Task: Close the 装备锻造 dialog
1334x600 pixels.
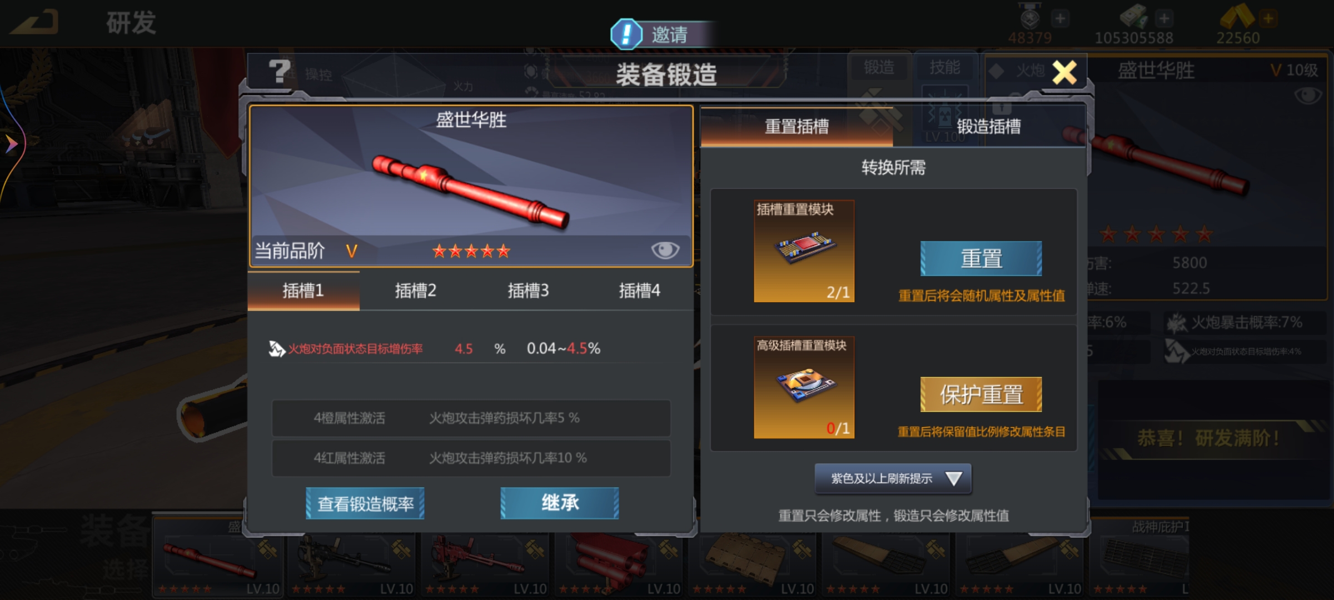Action: pyautogui.click(x=1064, y=72)
